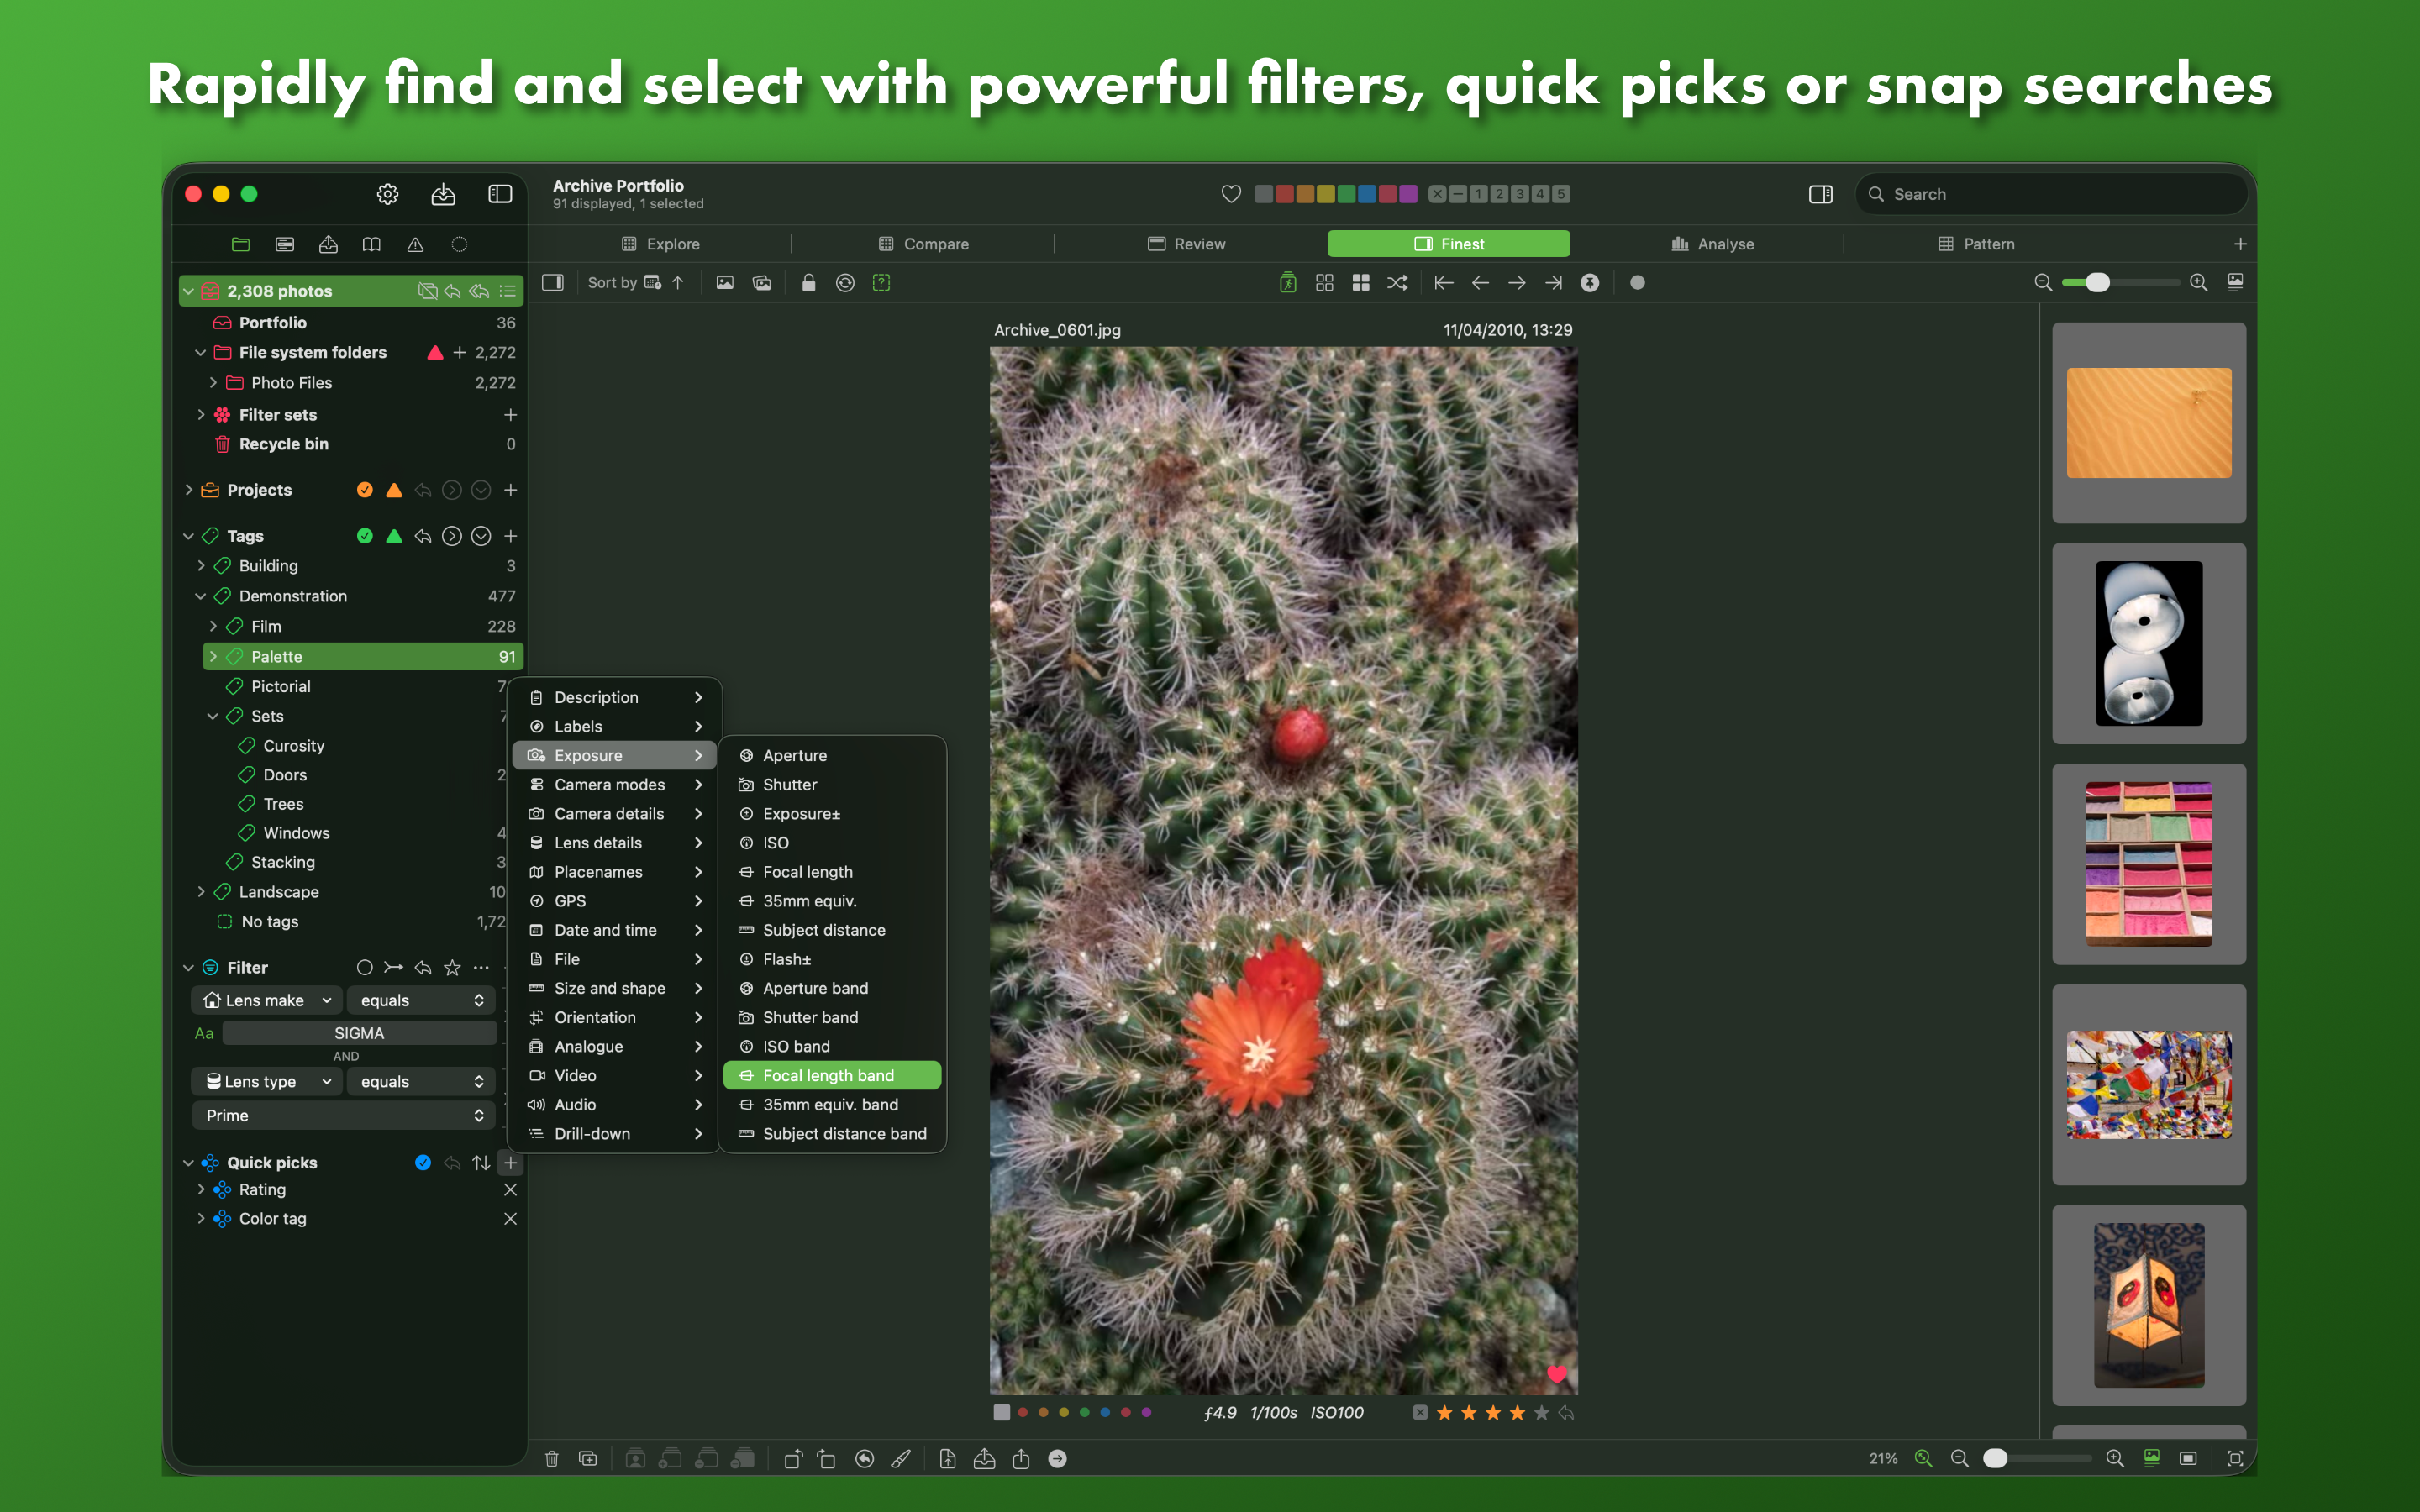Toggle the right inspector panel icon
Viewport: 2420px width, 1512px height.
pyautogui.click(x=1820, y=194)
